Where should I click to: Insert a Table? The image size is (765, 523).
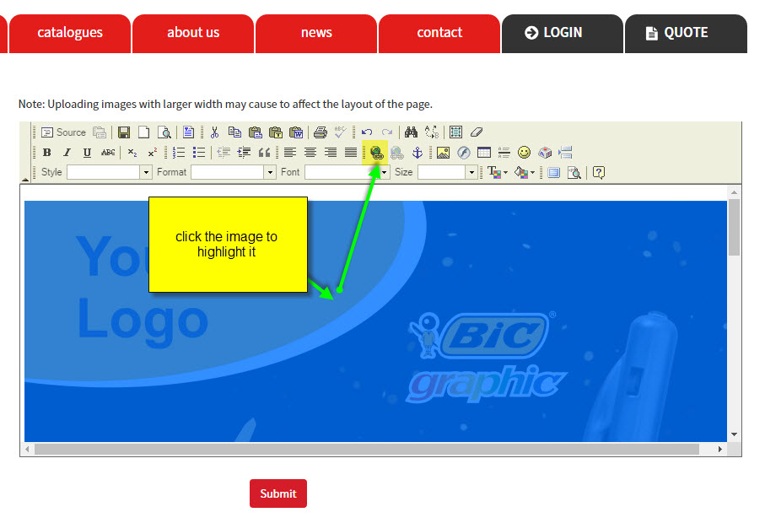(x=484, y=153)
